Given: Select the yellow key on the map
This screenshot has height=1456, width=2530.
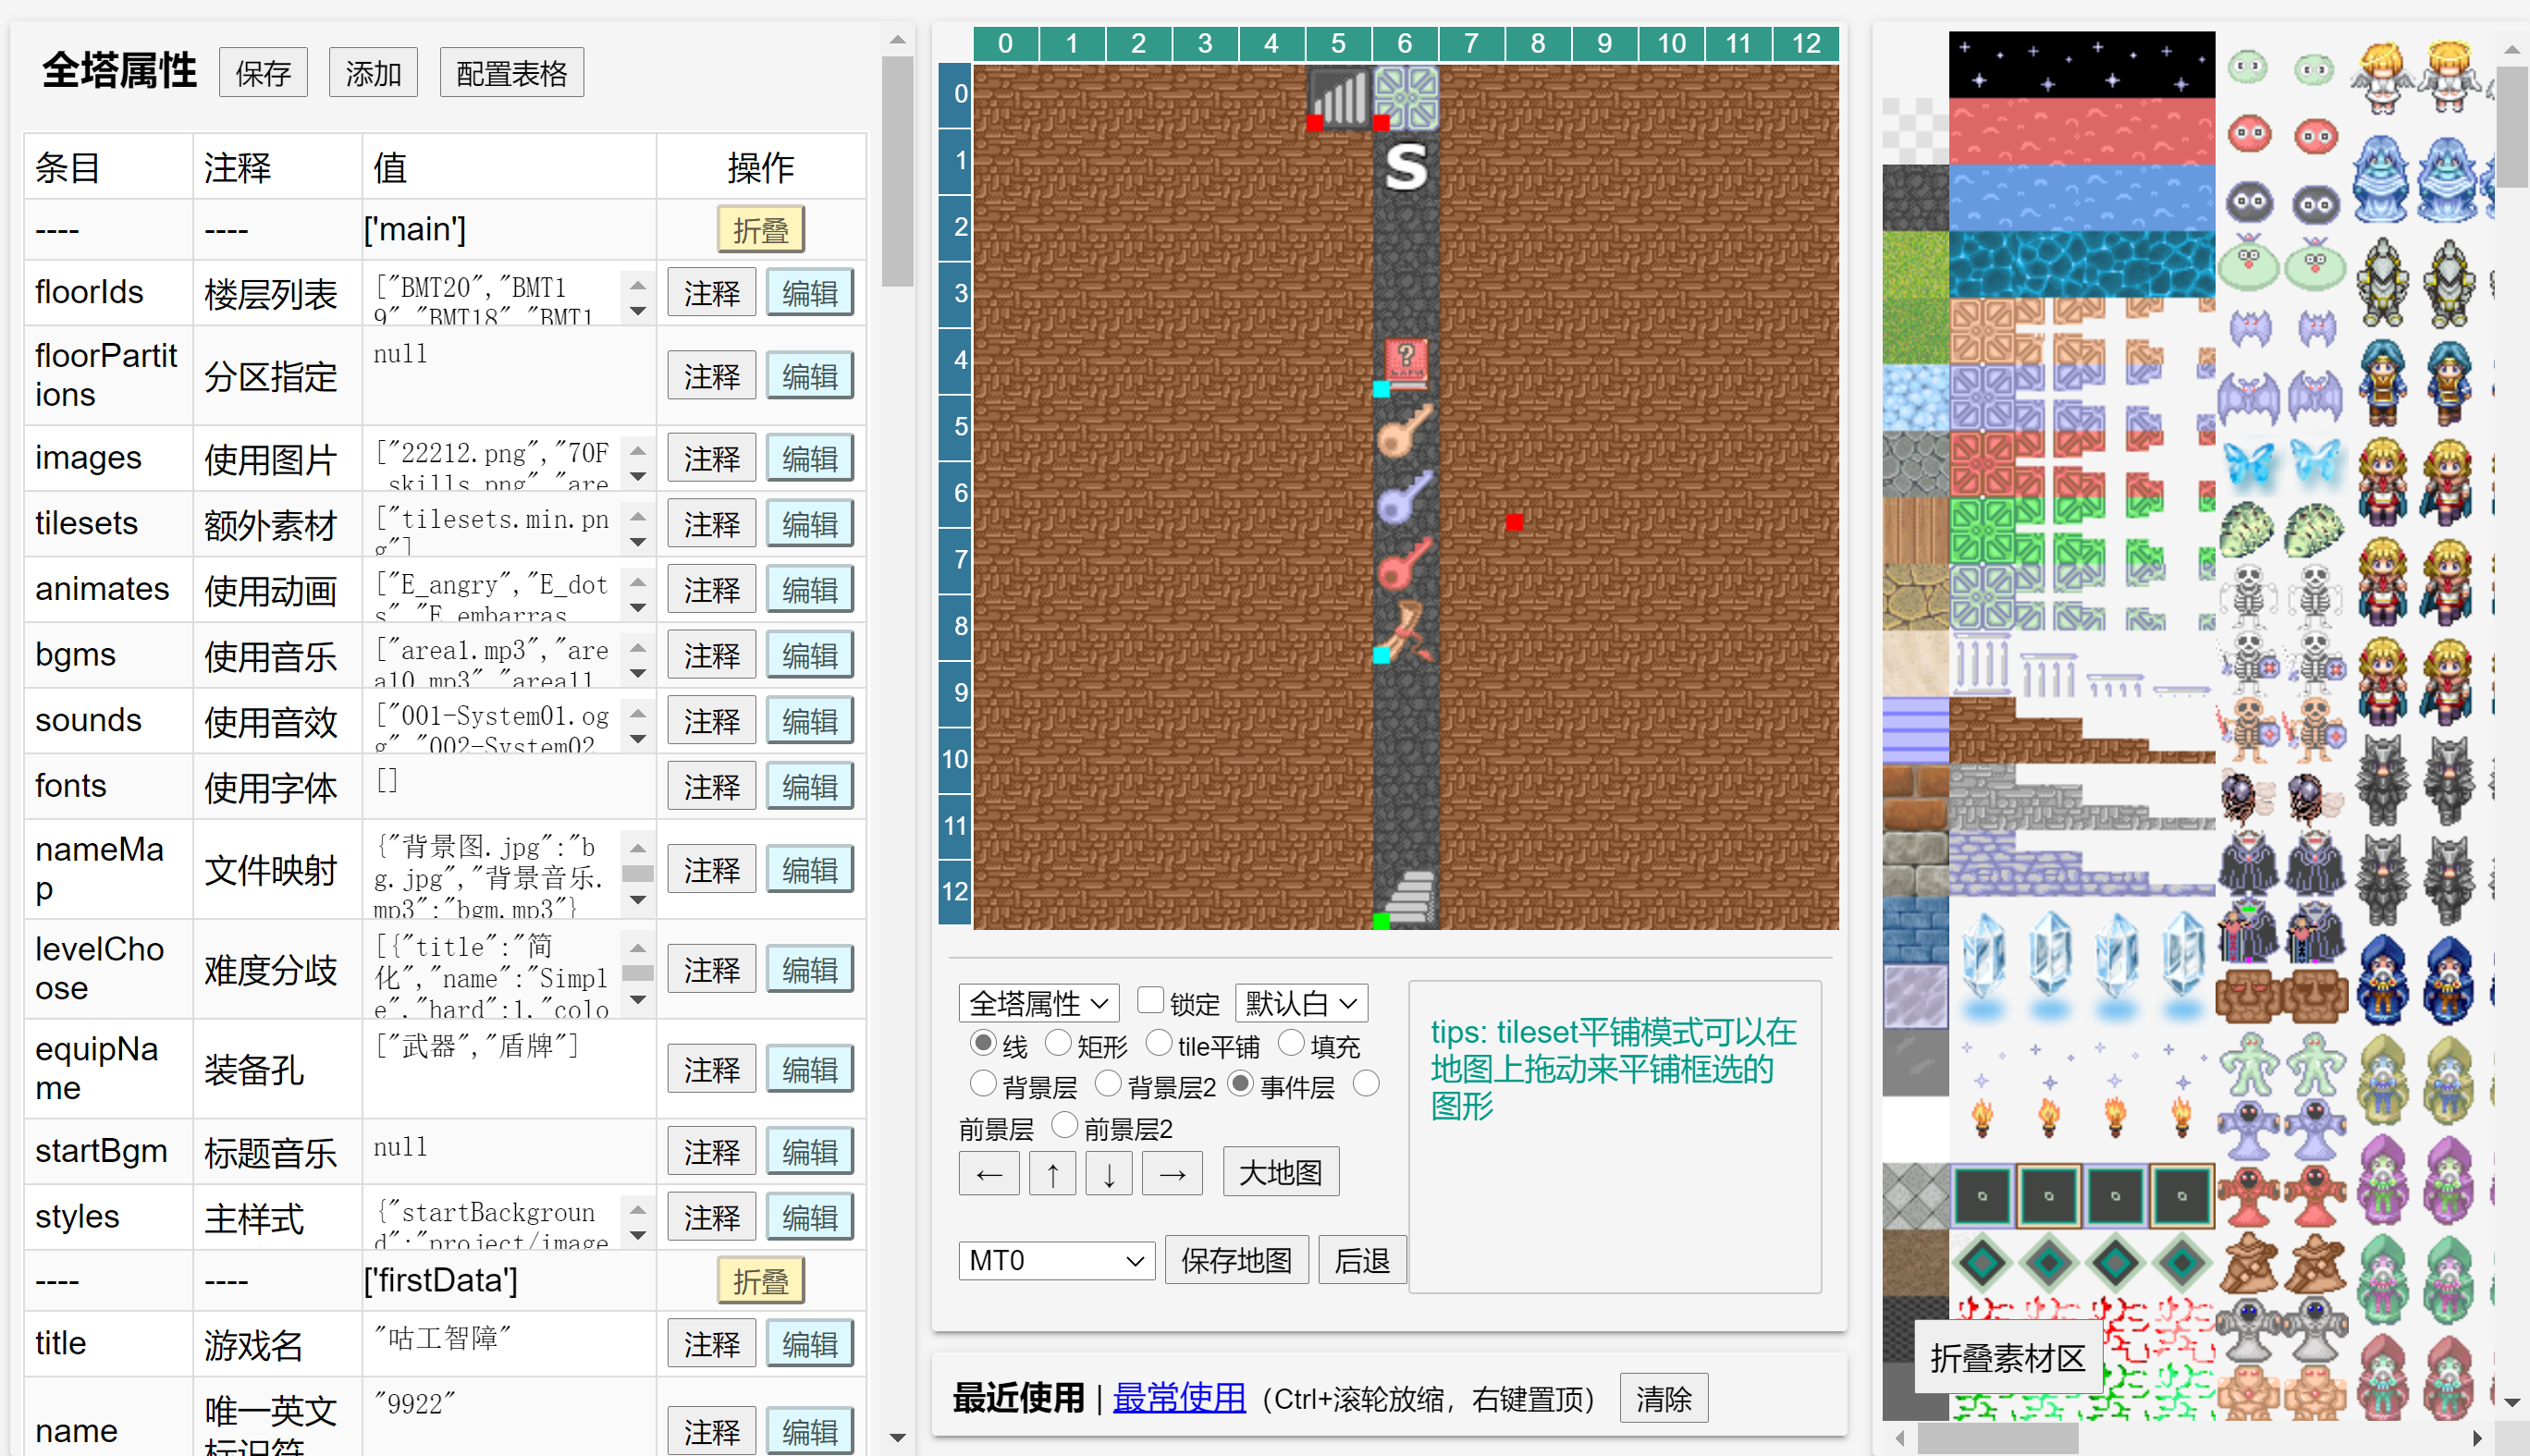Looking at the screenshot, I should [x=1405, y=430].
